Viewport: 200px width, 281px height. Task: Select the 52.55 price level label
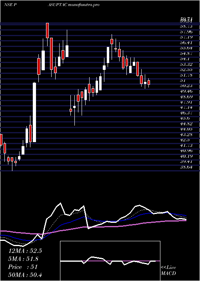click(186, 69)
